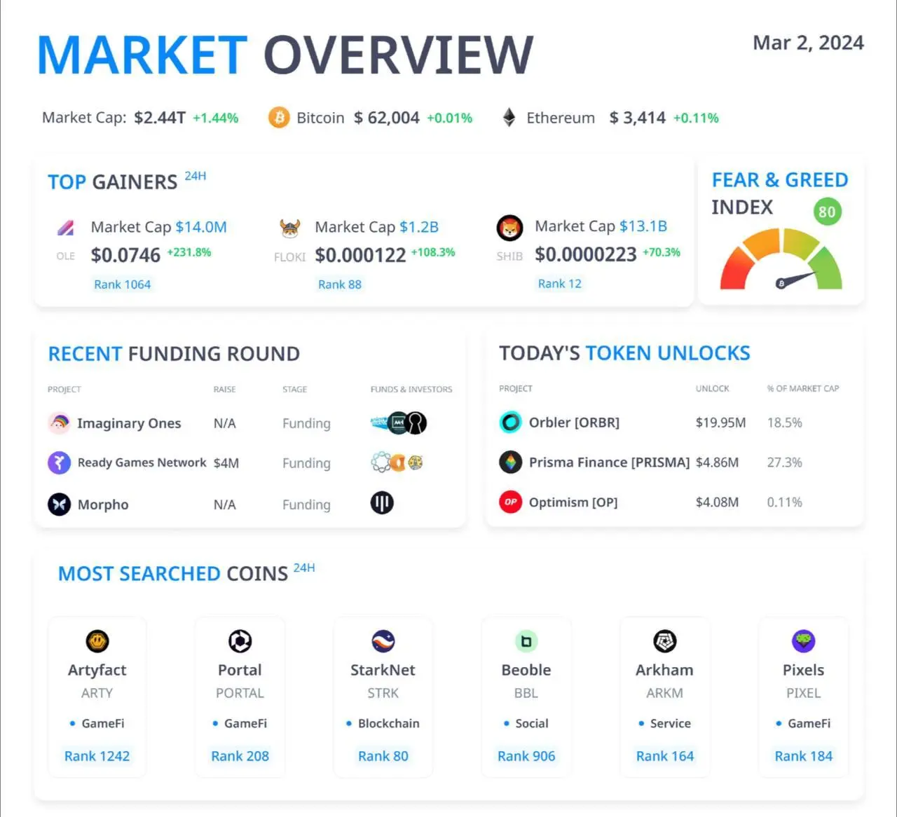Open the Rank 208 link for Portal

(240, 756)
